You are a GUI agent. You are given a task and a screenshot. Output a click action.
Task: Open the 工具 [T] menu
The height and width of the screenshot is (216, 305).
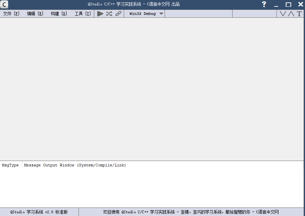pyautogui.click(x=83, y=14)
